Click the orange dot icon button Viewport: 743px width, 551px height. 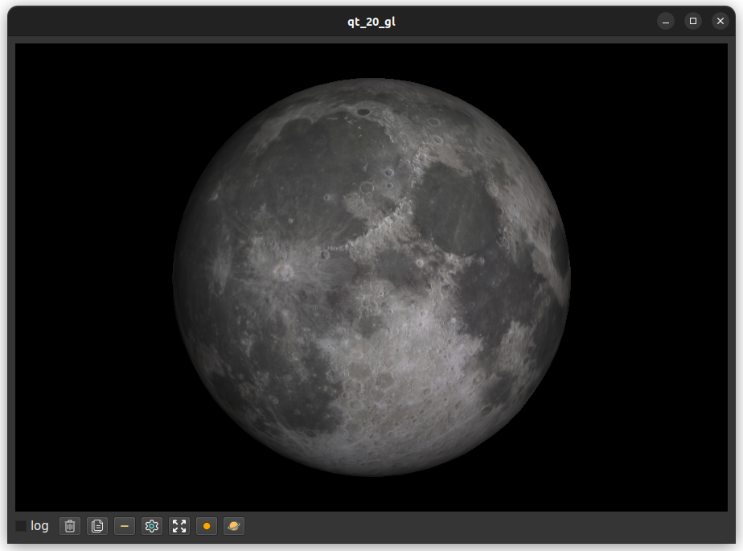207,526
